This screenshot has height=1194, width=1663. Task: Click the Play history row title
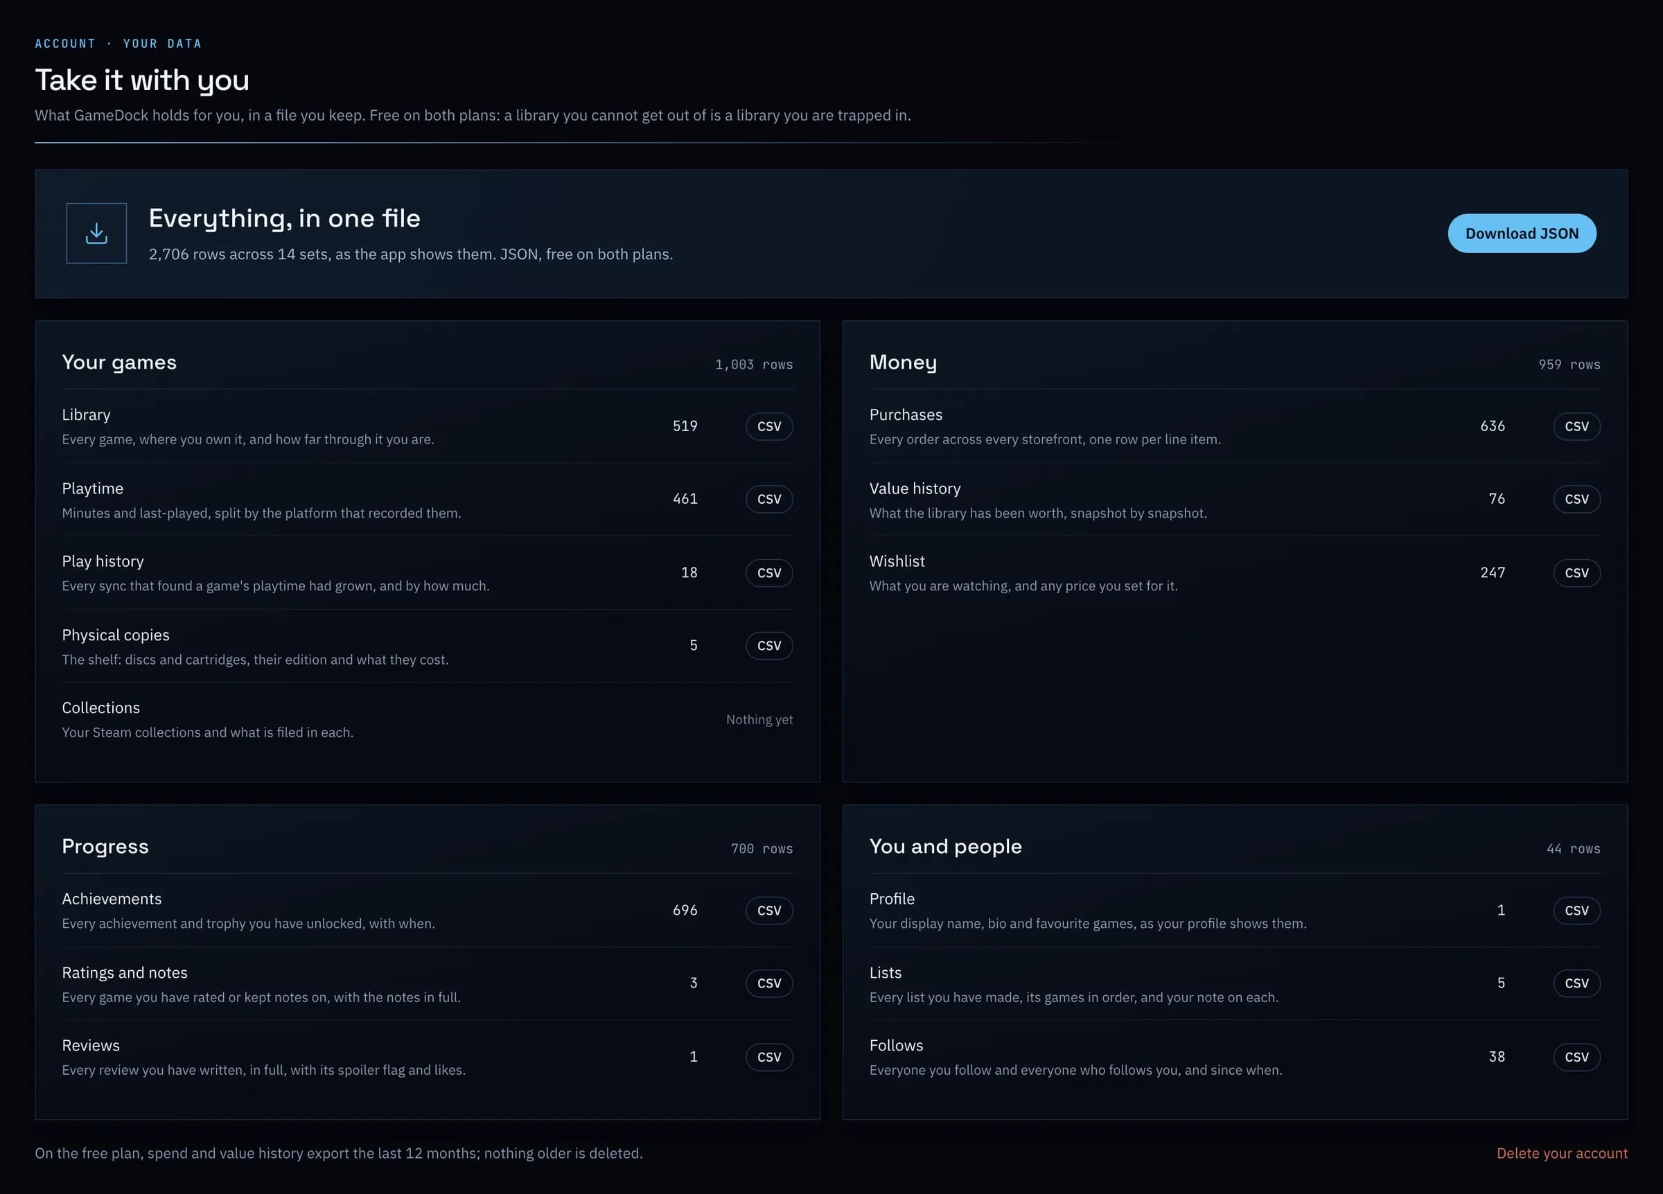click(x=103, y=561)
